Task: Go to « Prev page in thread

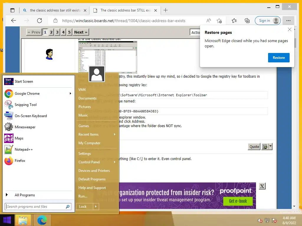Action: point(34,32)
